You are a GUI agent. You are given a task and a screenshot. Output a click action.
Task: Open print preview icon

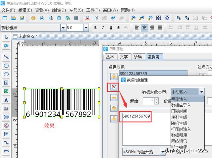(50, 18)
